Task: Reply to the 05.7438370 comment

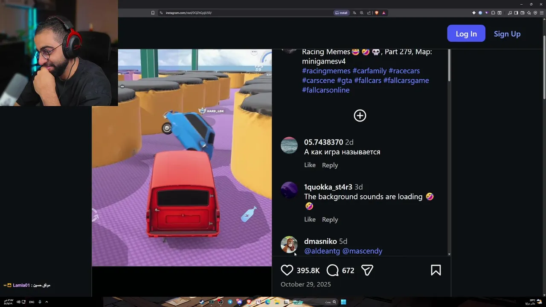Action: click(x=330, y=165)
